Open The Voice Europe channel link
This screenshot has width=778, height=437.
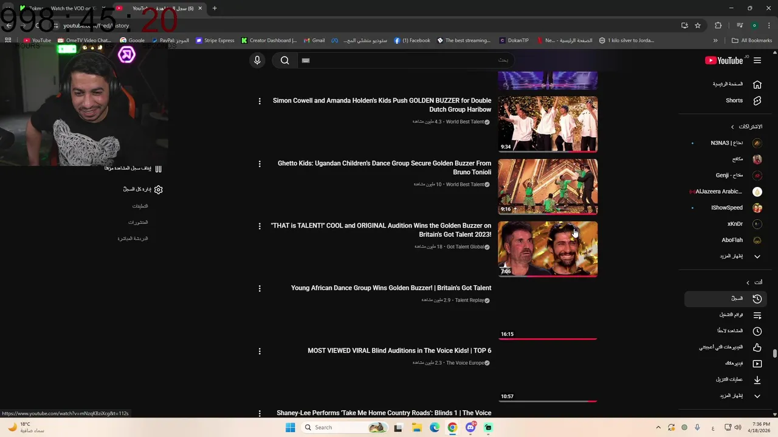(x=468, y=363)
